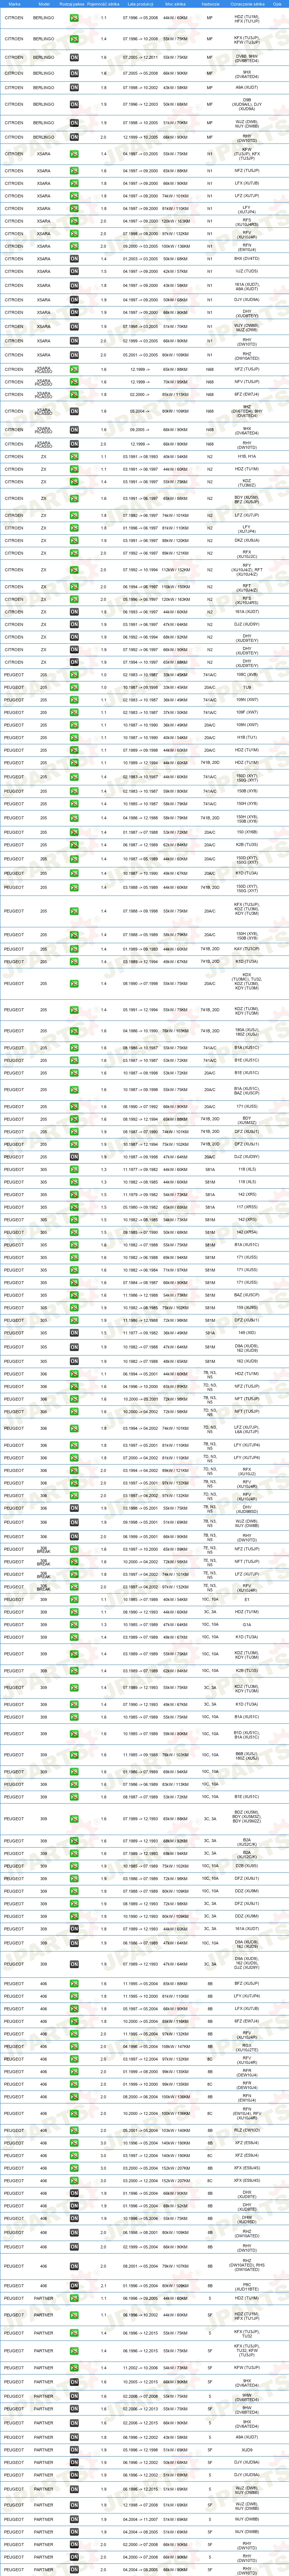The height and width of the screenshot is (2576, 289).
Task: Click the Model column header
Action: [44, 4]
